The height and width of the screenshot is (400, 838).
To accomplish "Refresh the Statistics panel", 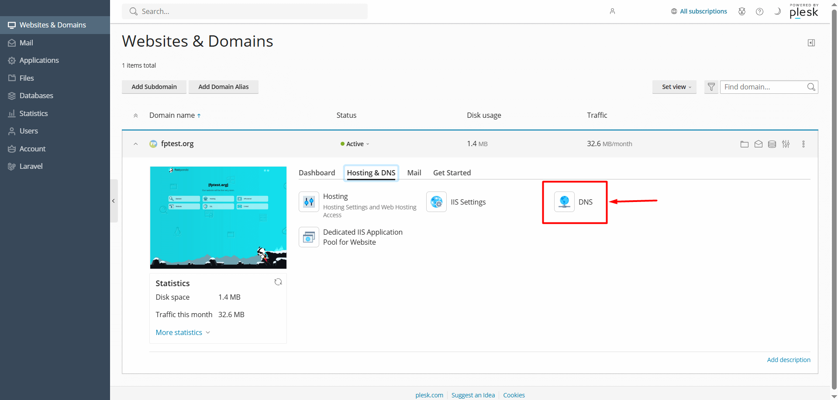I will pos(278,282).
